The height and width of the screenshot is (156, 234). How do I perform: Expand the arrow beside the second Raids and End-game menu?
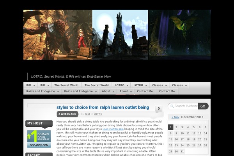tap(96, 92)
